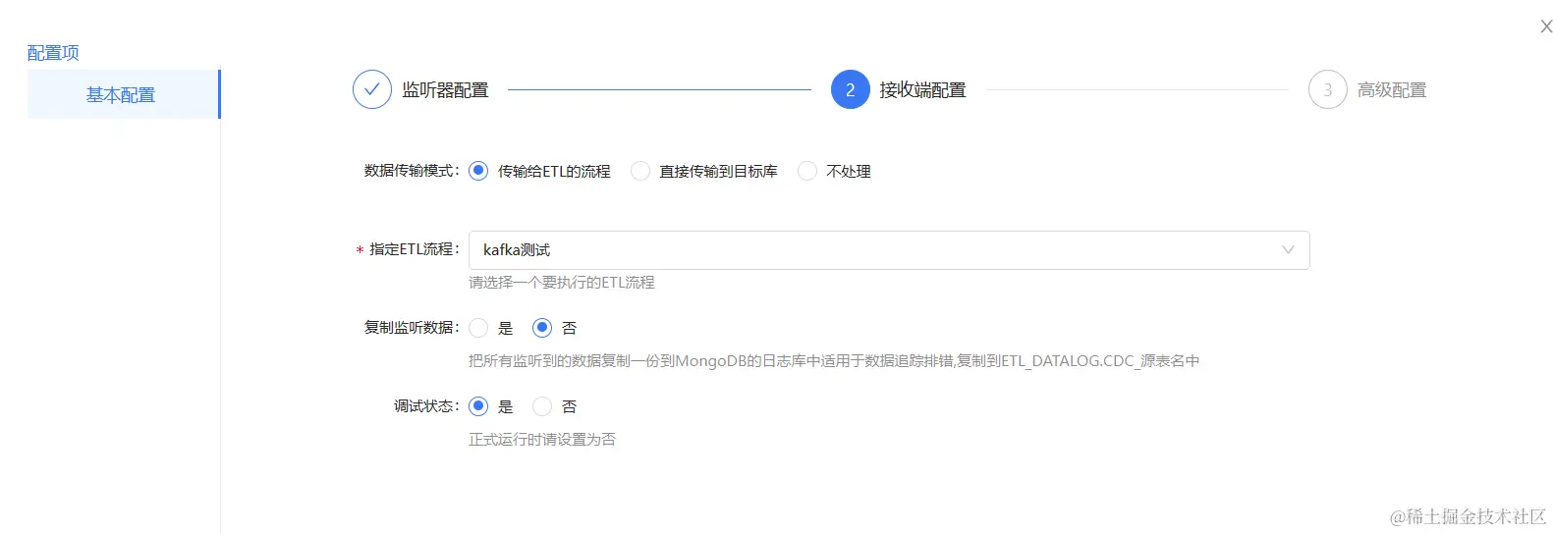Set 调试状态 to 是
Image resolution: width=1553 pixels, height=533 pixels.
pos(478,406)
